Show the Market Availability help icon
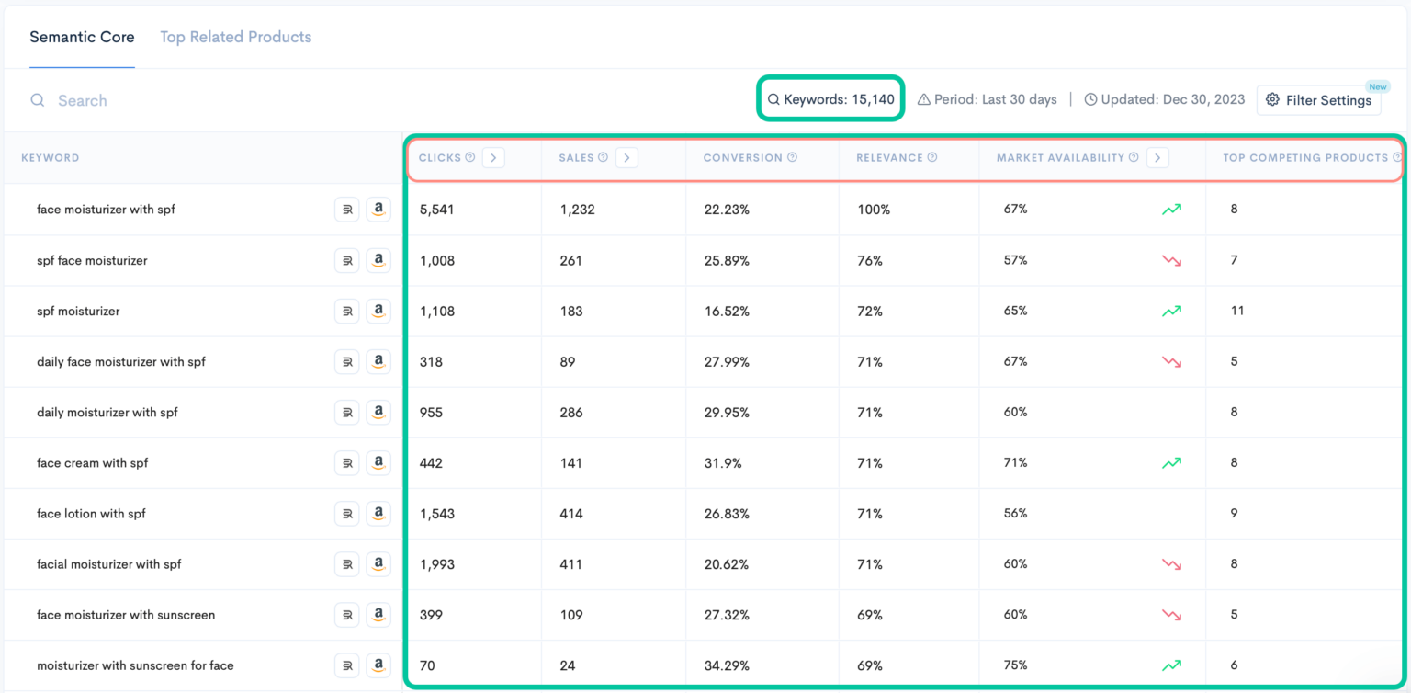Screen dimensions: 1411x693 tap(1134, 157)
